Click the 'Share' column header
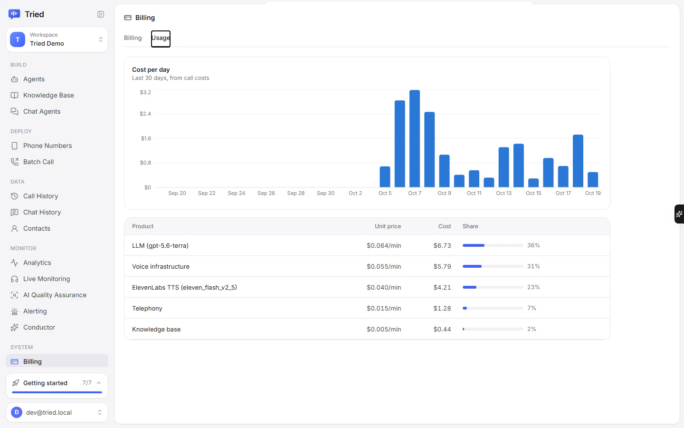 pyautogui.click(x=470, y=226)
